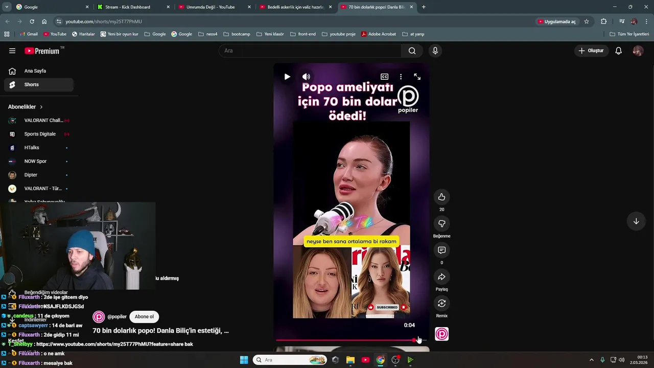Go to Ana Sayfa in sidebar
The height and width of the screenshot is (368, 654).
click(39, 71)
